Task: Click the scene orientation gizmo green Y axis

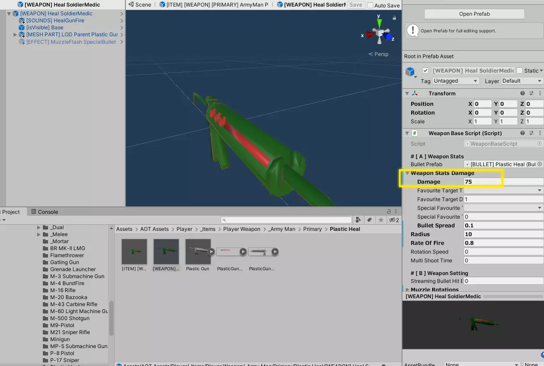Action: point(379,22)
